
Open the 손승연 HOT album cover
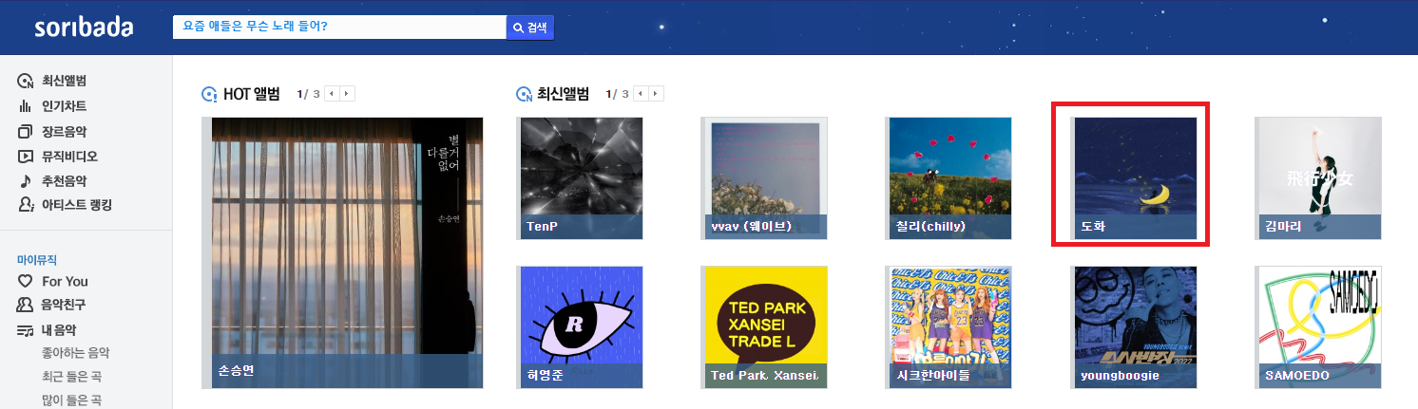(x=342, y=252)
